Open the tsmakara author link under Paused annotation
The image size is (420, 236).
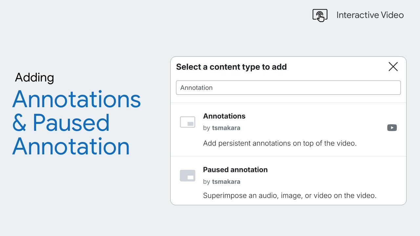(226, 182)
